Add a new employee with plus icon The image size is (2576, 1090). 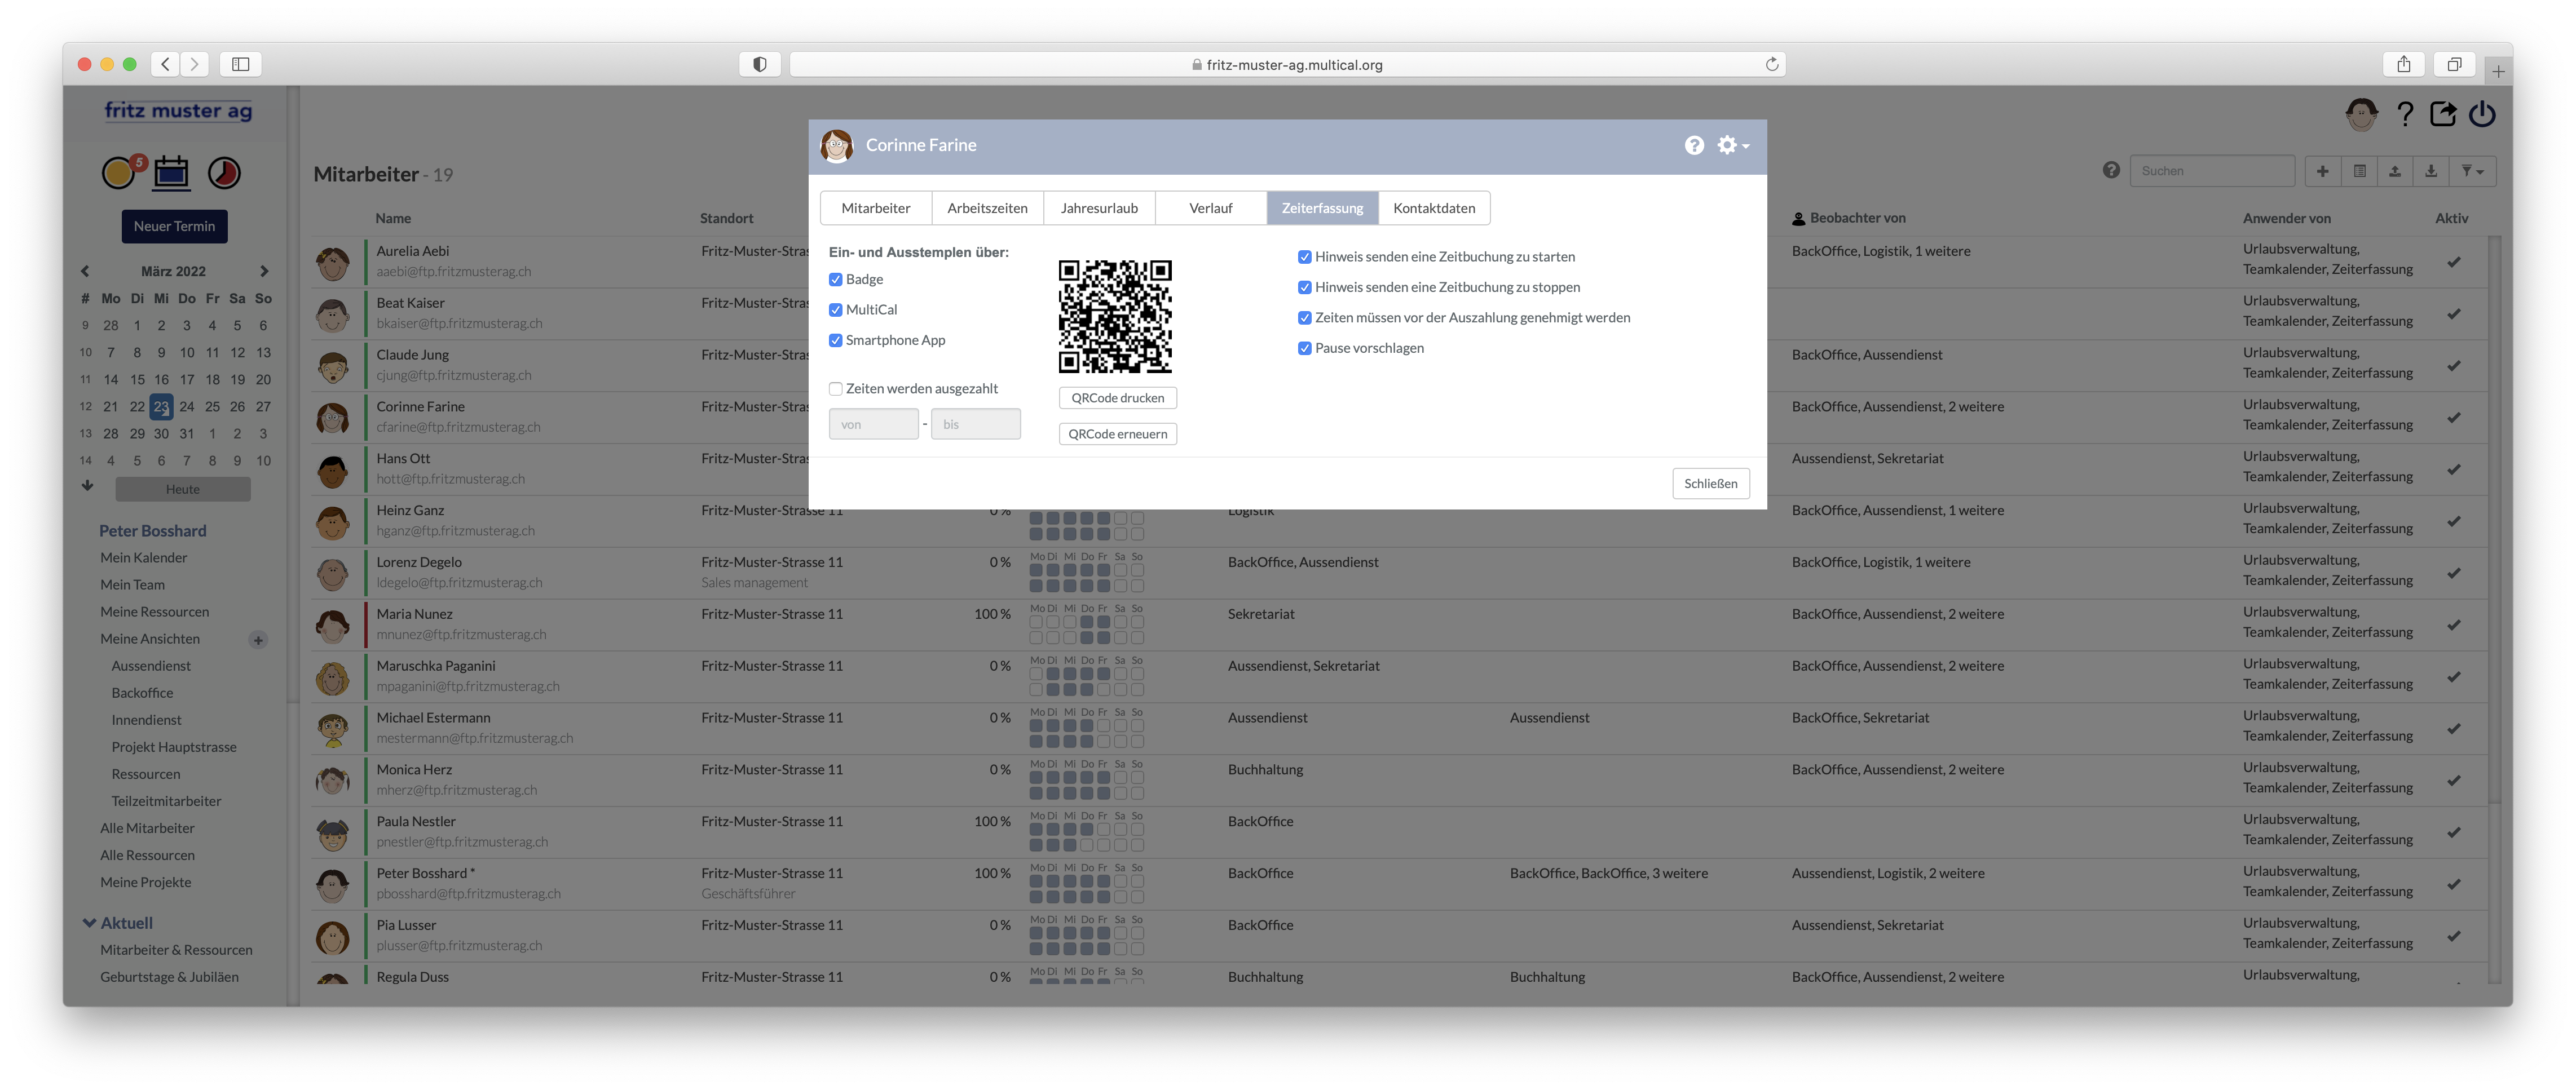pyautogui.click(x=2322, y=171)
